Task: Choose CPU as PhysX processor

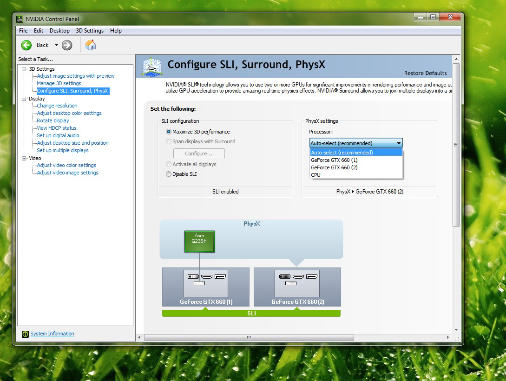Action: click(x=356, y=175)
